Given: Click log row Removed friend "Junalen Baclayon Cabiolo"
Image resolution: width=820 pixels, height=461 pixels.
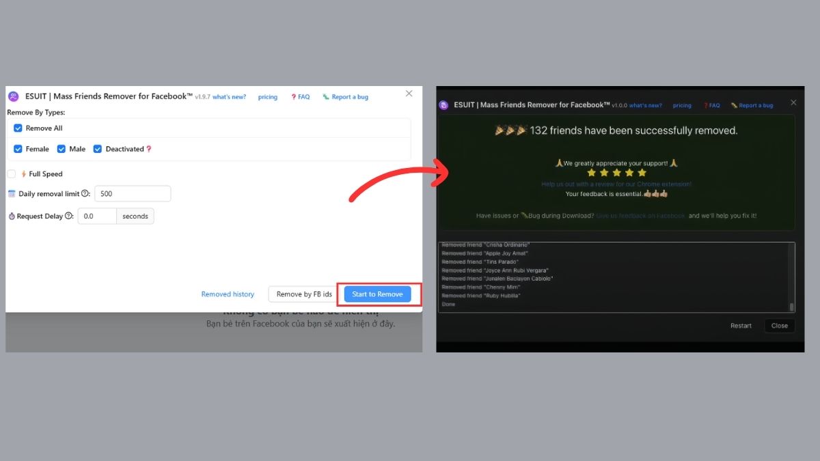Looking at the screenshot, I should [x=497, y=279].
